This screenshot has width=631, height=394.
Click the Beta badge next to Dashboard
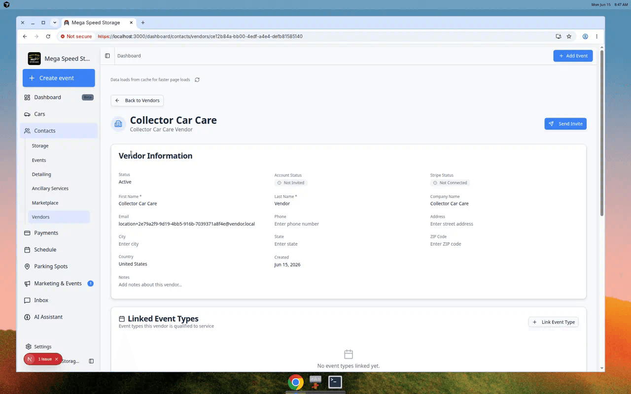point(88,98)
